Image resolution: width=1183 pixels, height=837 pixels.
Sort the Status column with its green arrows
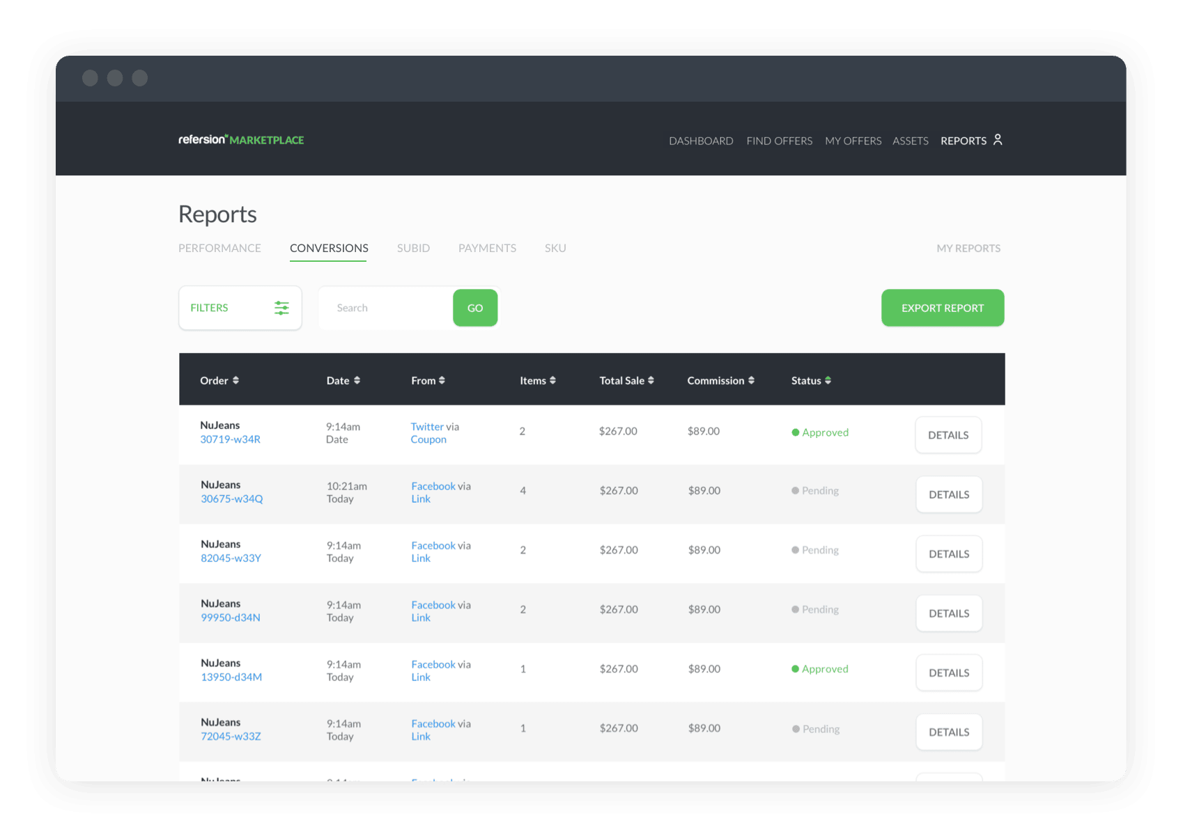828,380
